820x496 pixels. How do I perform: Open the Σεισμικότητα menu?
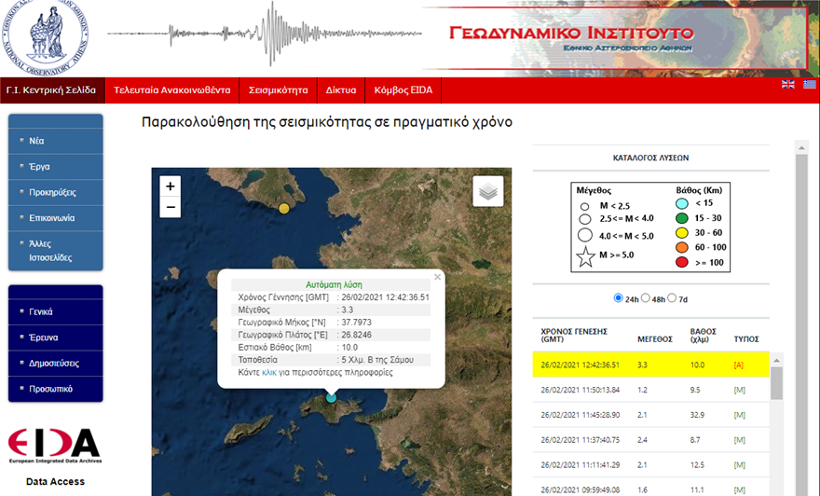[278, 90]
